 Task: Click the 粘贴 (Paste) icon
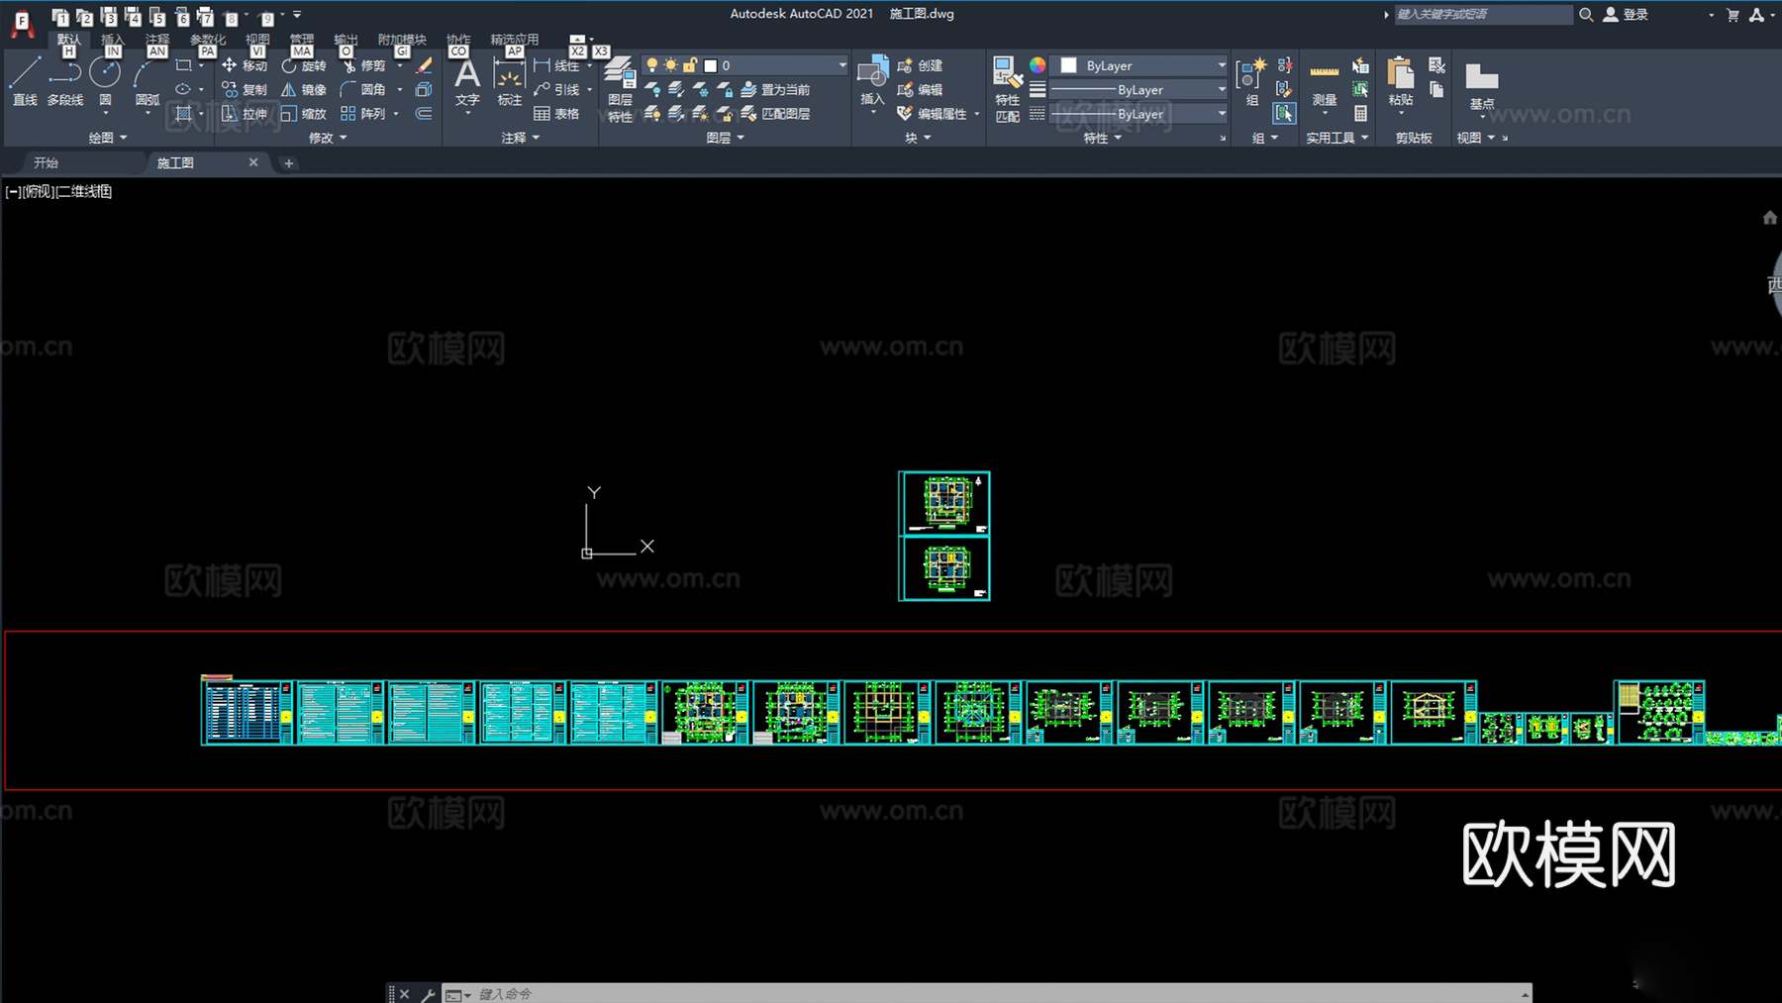coord(1400,81)
